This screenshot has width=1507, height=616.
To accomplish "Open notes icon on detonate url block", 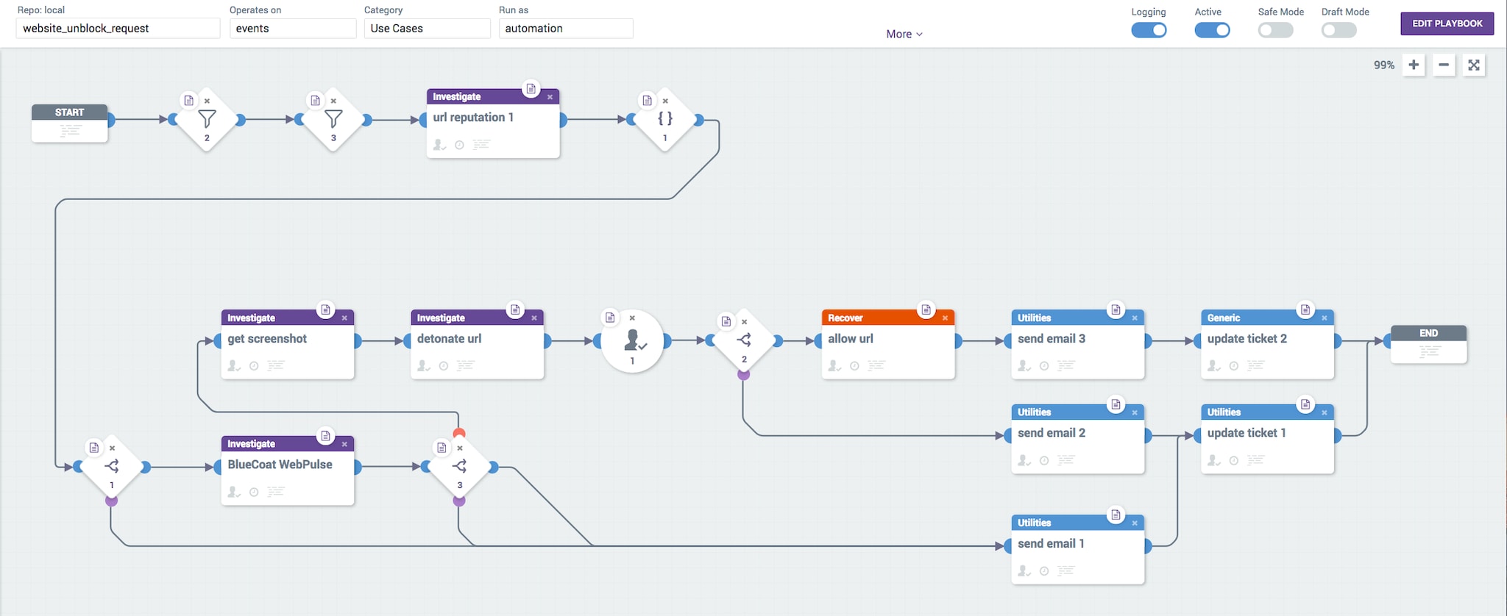I will (515, 310).
